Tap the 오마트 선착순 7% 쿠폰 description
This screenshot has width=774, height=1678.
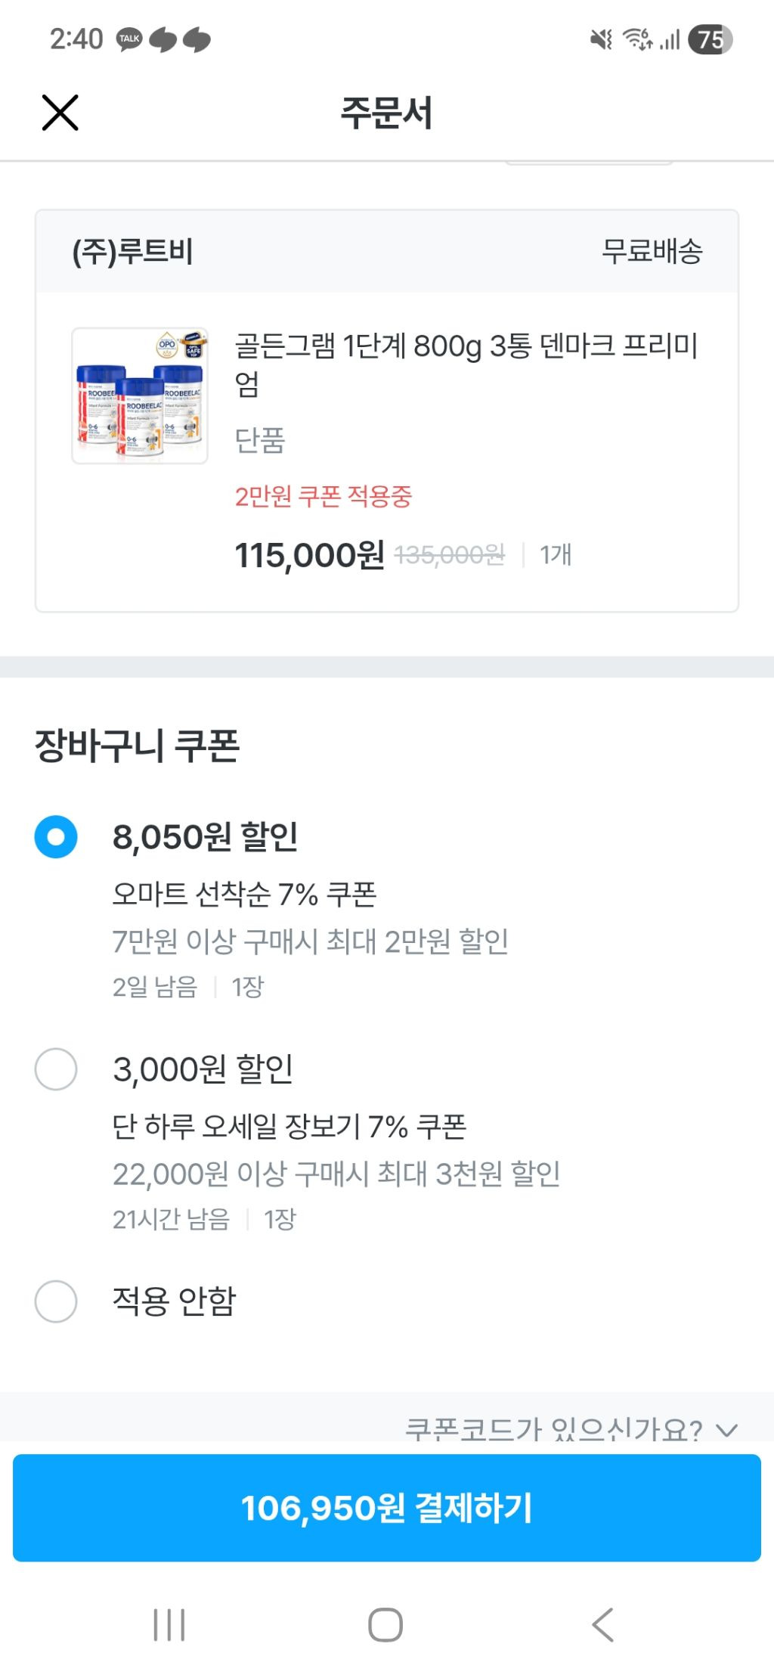244,894
